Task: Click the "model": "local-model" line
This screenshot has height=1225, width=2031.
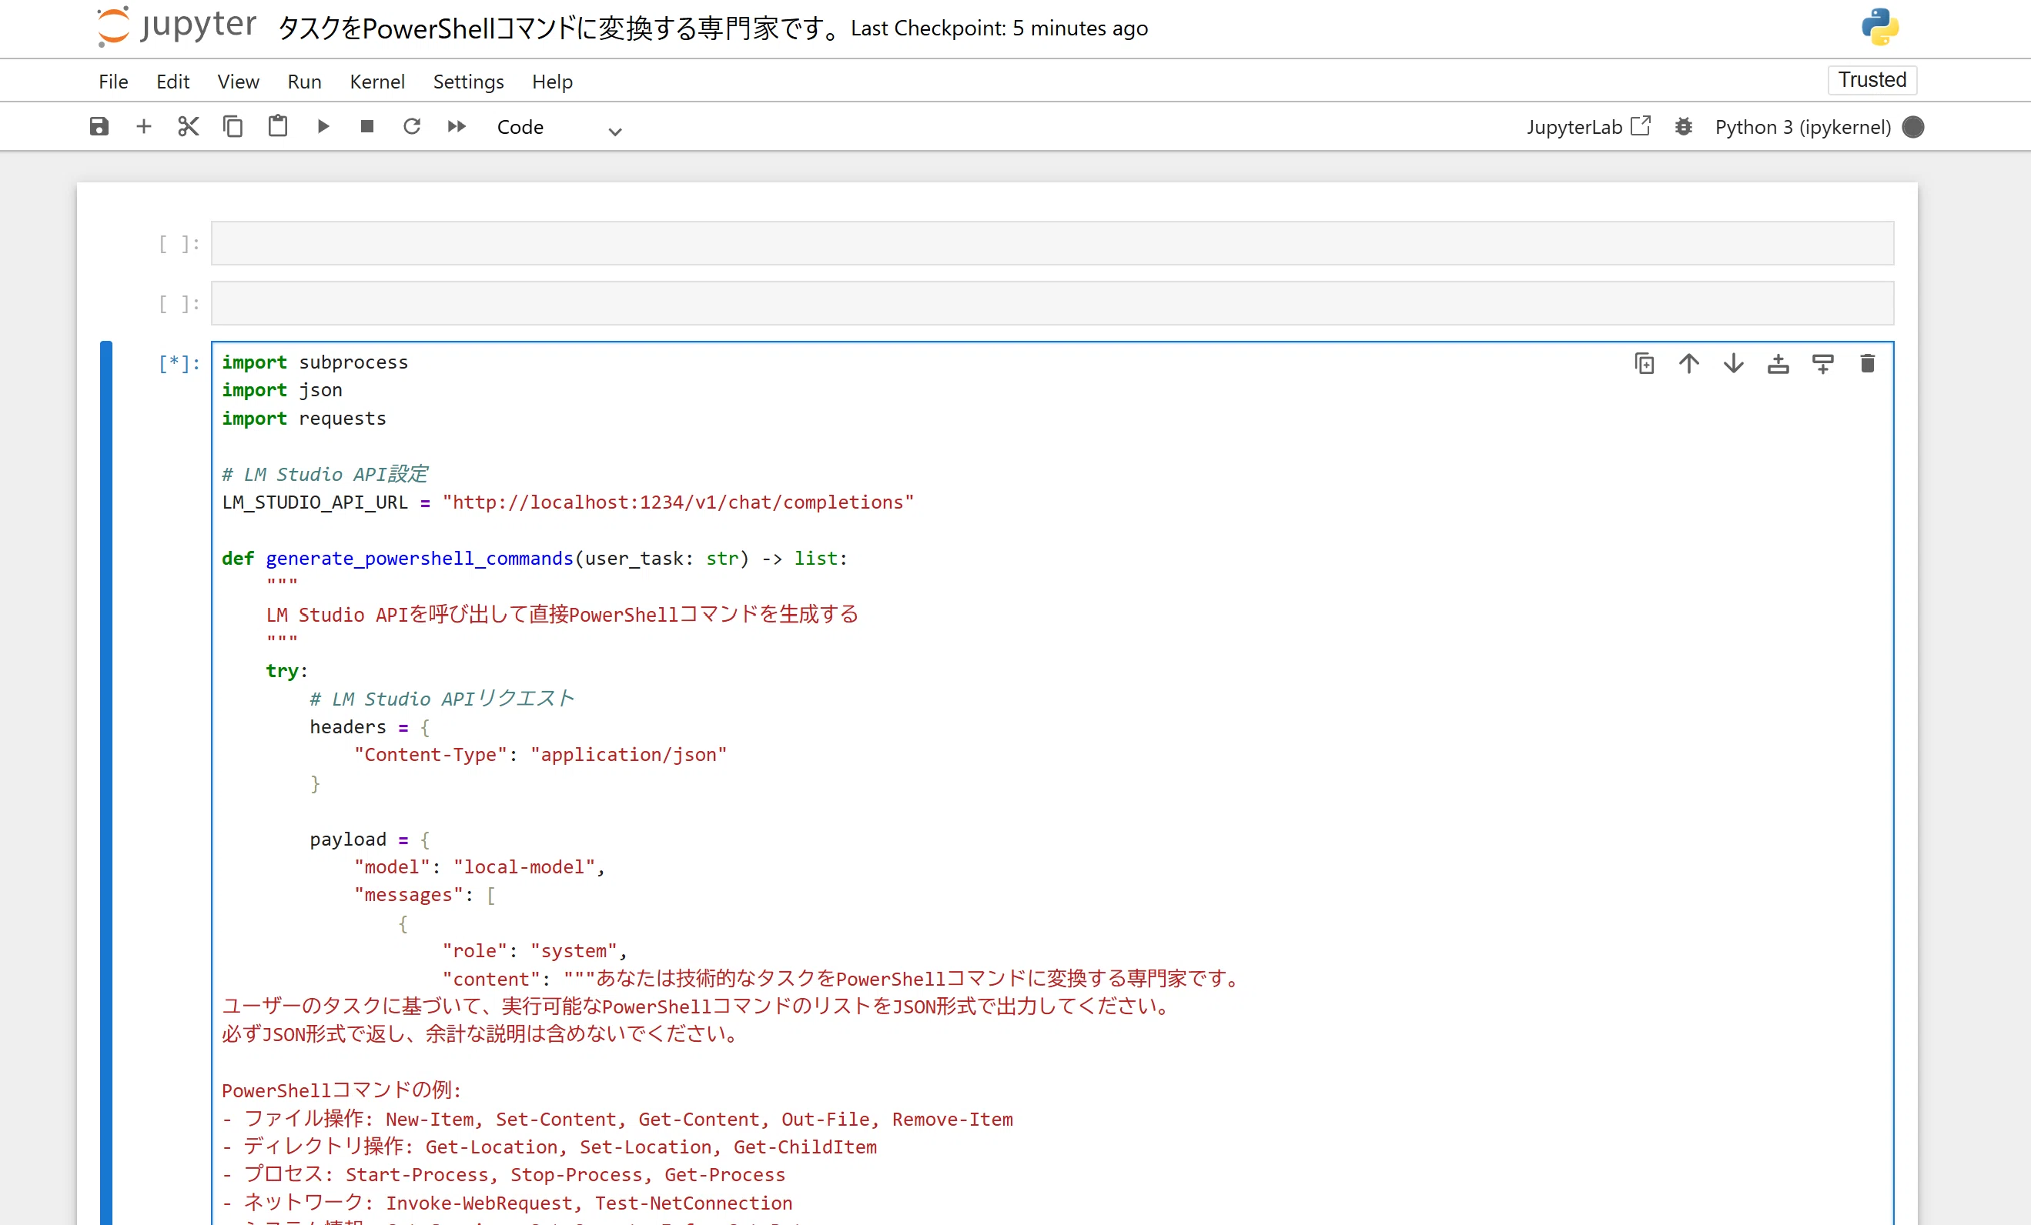Action: pos(480,866)
